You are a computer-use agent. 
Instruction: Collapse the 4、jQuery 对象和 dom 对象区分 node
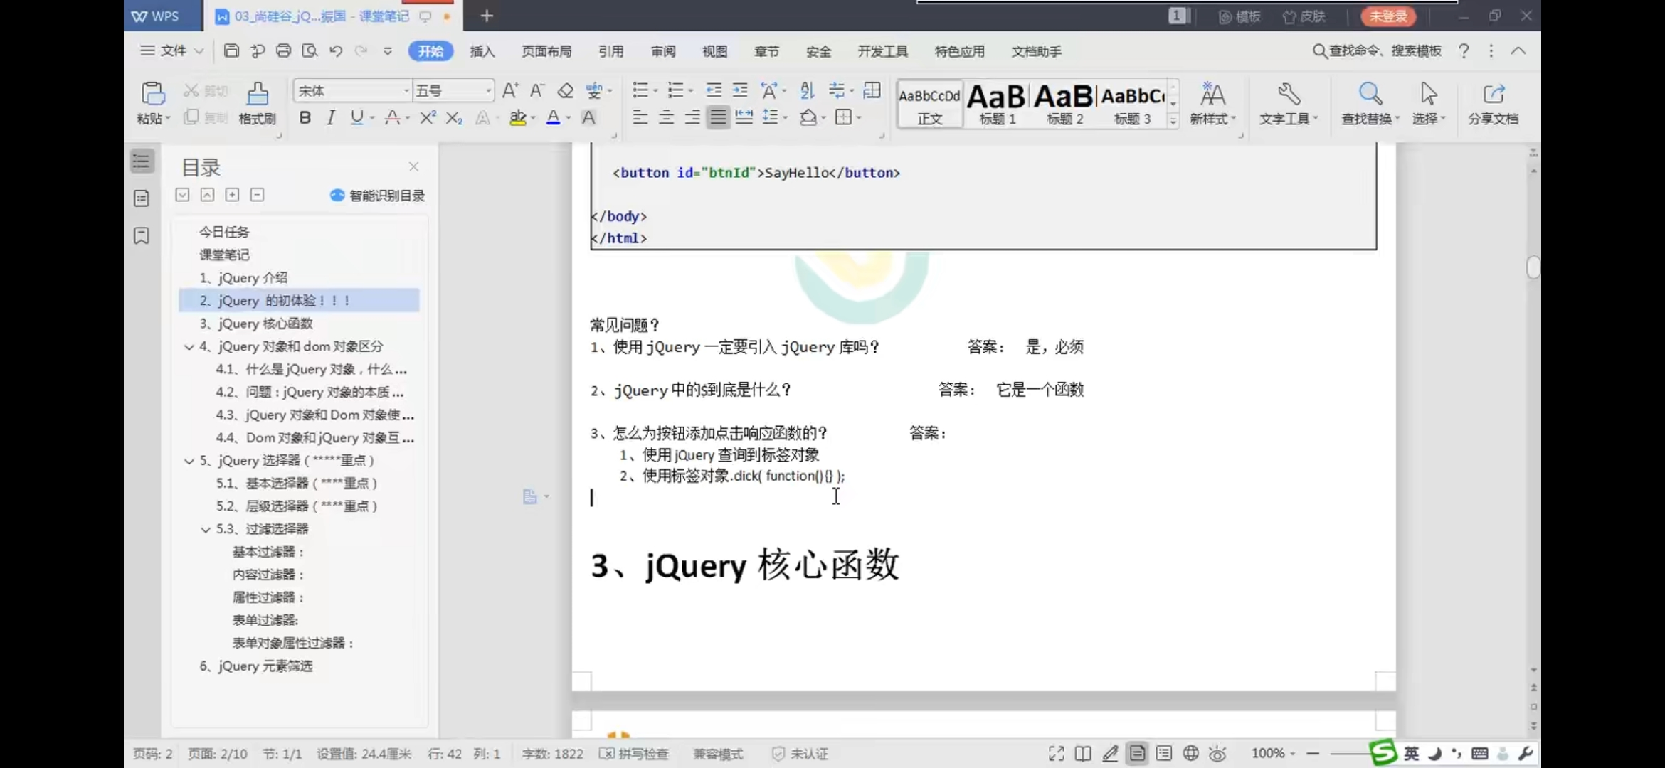189,347
